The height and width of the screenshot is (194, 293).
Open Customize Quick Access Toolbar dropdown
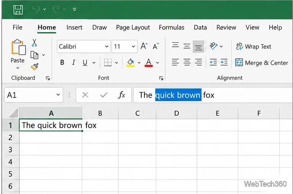tap(74, 9)
